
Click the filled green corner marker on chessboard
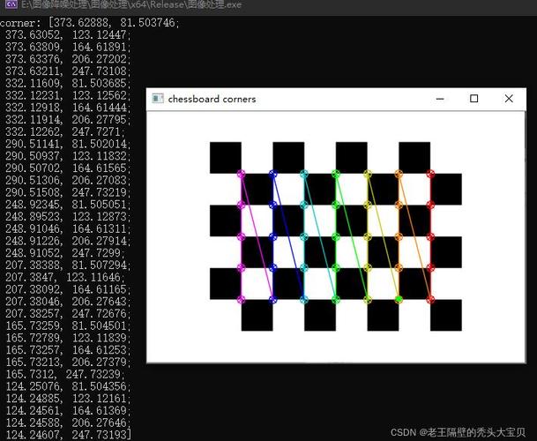399,300
